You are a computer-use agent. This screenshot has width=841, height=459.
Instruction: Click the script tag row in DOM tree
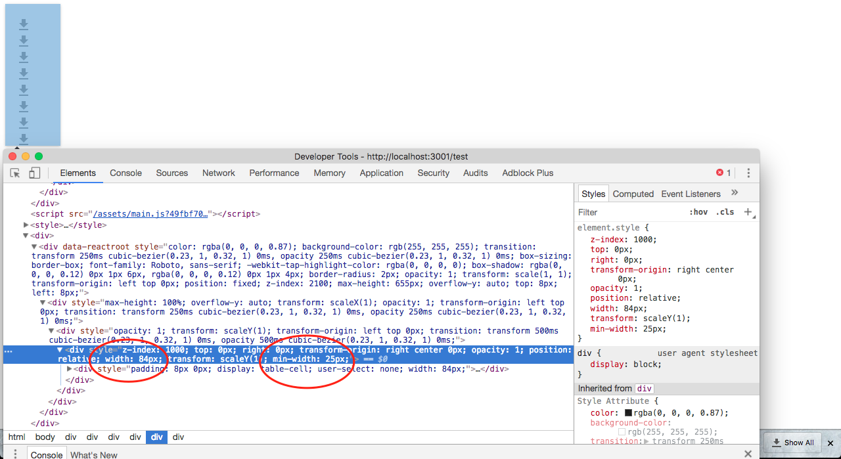tap(146, 214)
